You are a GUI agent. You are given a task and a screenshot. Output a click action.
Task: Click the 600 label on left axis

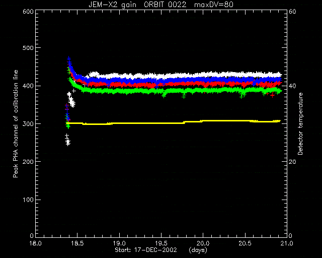[28, 12]
